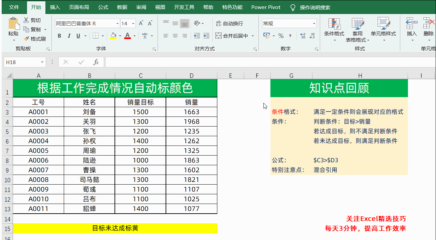Click the comma style icon
Image resolution: width=436 pixels, height=240 pixels.
(x=290, y=36)
